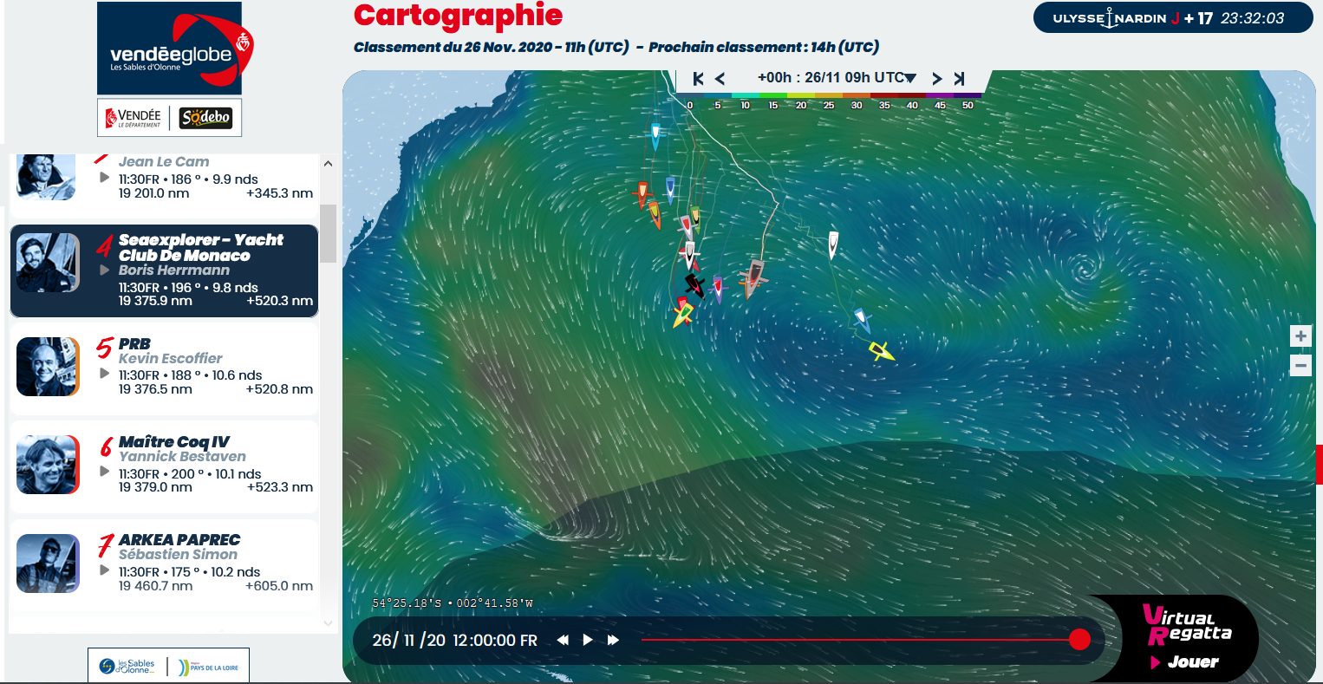
Task: Click the triangle arrow in PRB's row
Action: (105, 374)
